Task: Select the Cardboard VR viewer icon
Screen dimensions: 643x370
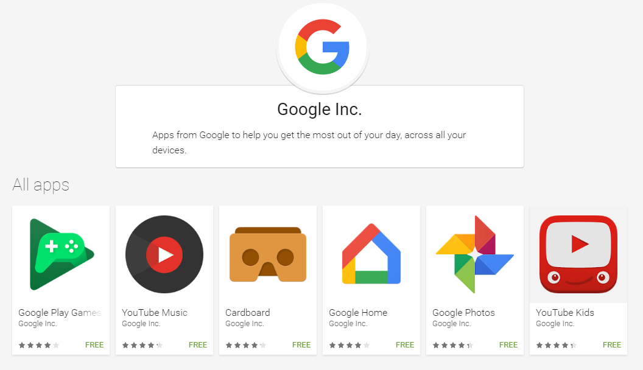Action: 268,254
